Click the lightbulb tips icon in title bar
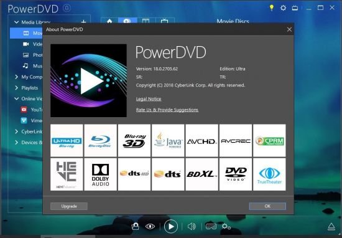 (x=272, y=7)
